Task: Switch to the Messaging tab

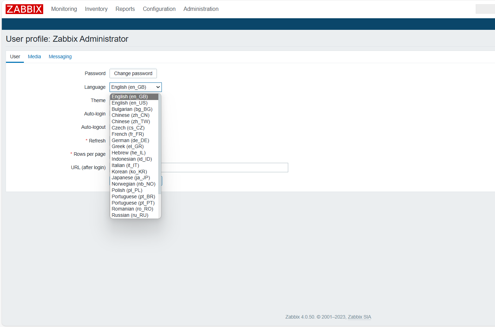Action: pyautogui.click(x=60, y=56)
